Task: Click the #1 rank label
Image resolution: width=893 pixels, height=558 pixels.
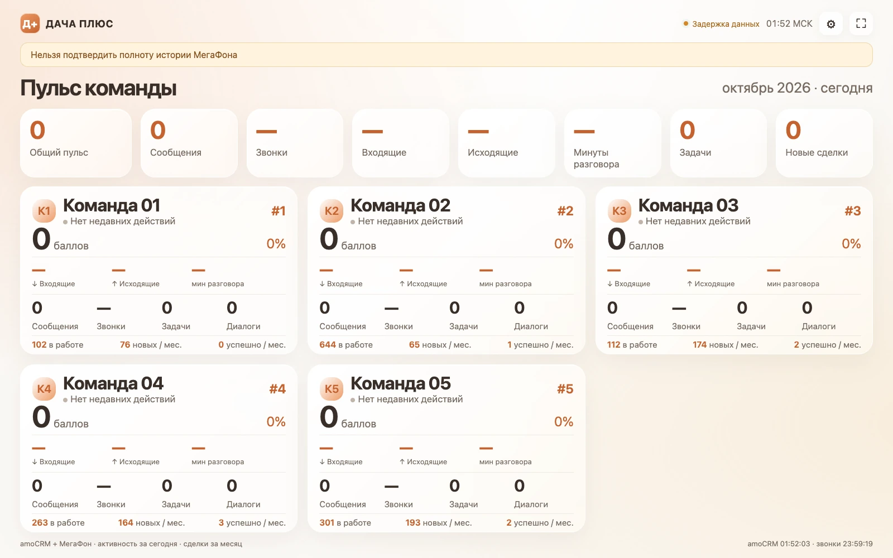Action: (279, 211)
